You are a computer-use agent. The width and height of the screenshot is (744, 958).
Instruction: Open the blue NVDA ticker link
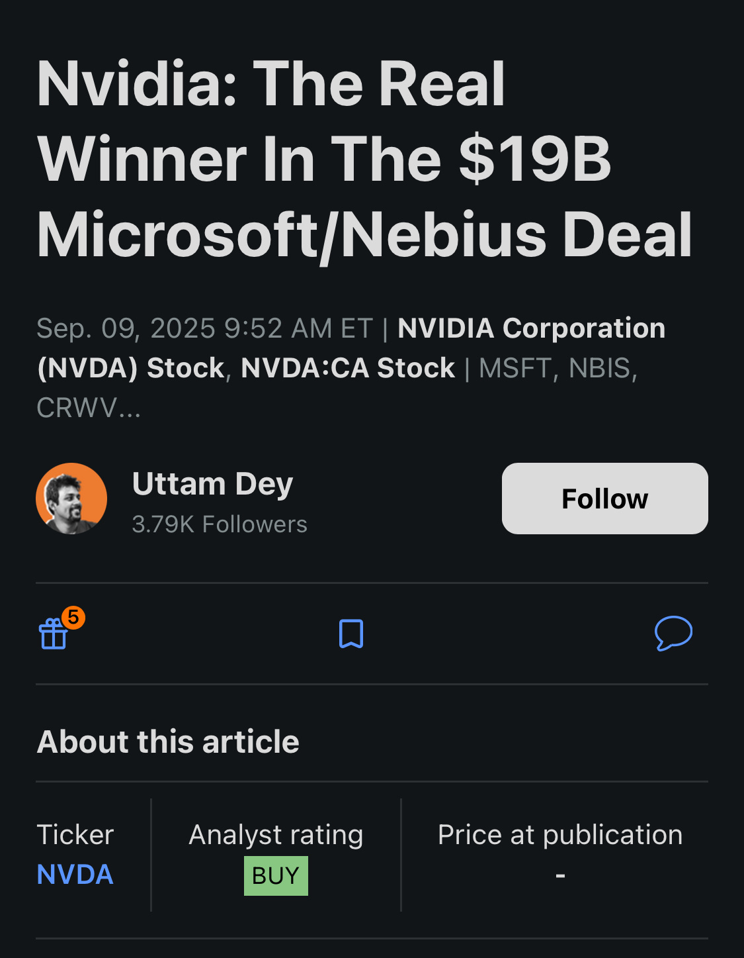(x=75, y=875)
